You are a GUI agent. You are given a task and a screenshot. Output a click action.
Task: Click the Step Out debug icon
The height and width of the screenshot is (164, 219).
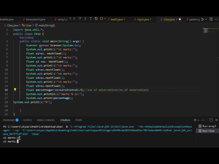click(91, 19)
